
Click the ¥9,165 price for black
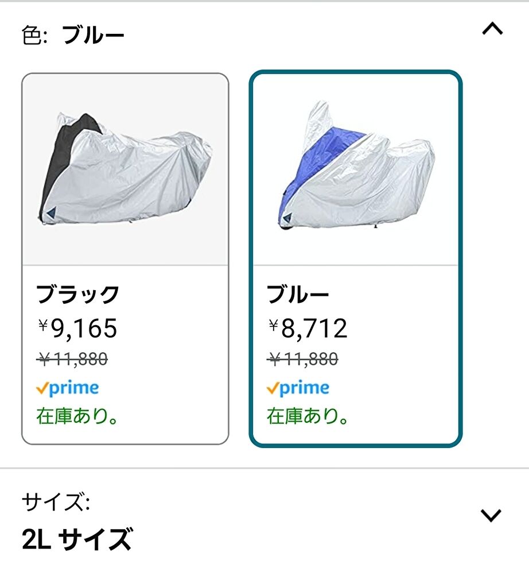click(77, 329)
